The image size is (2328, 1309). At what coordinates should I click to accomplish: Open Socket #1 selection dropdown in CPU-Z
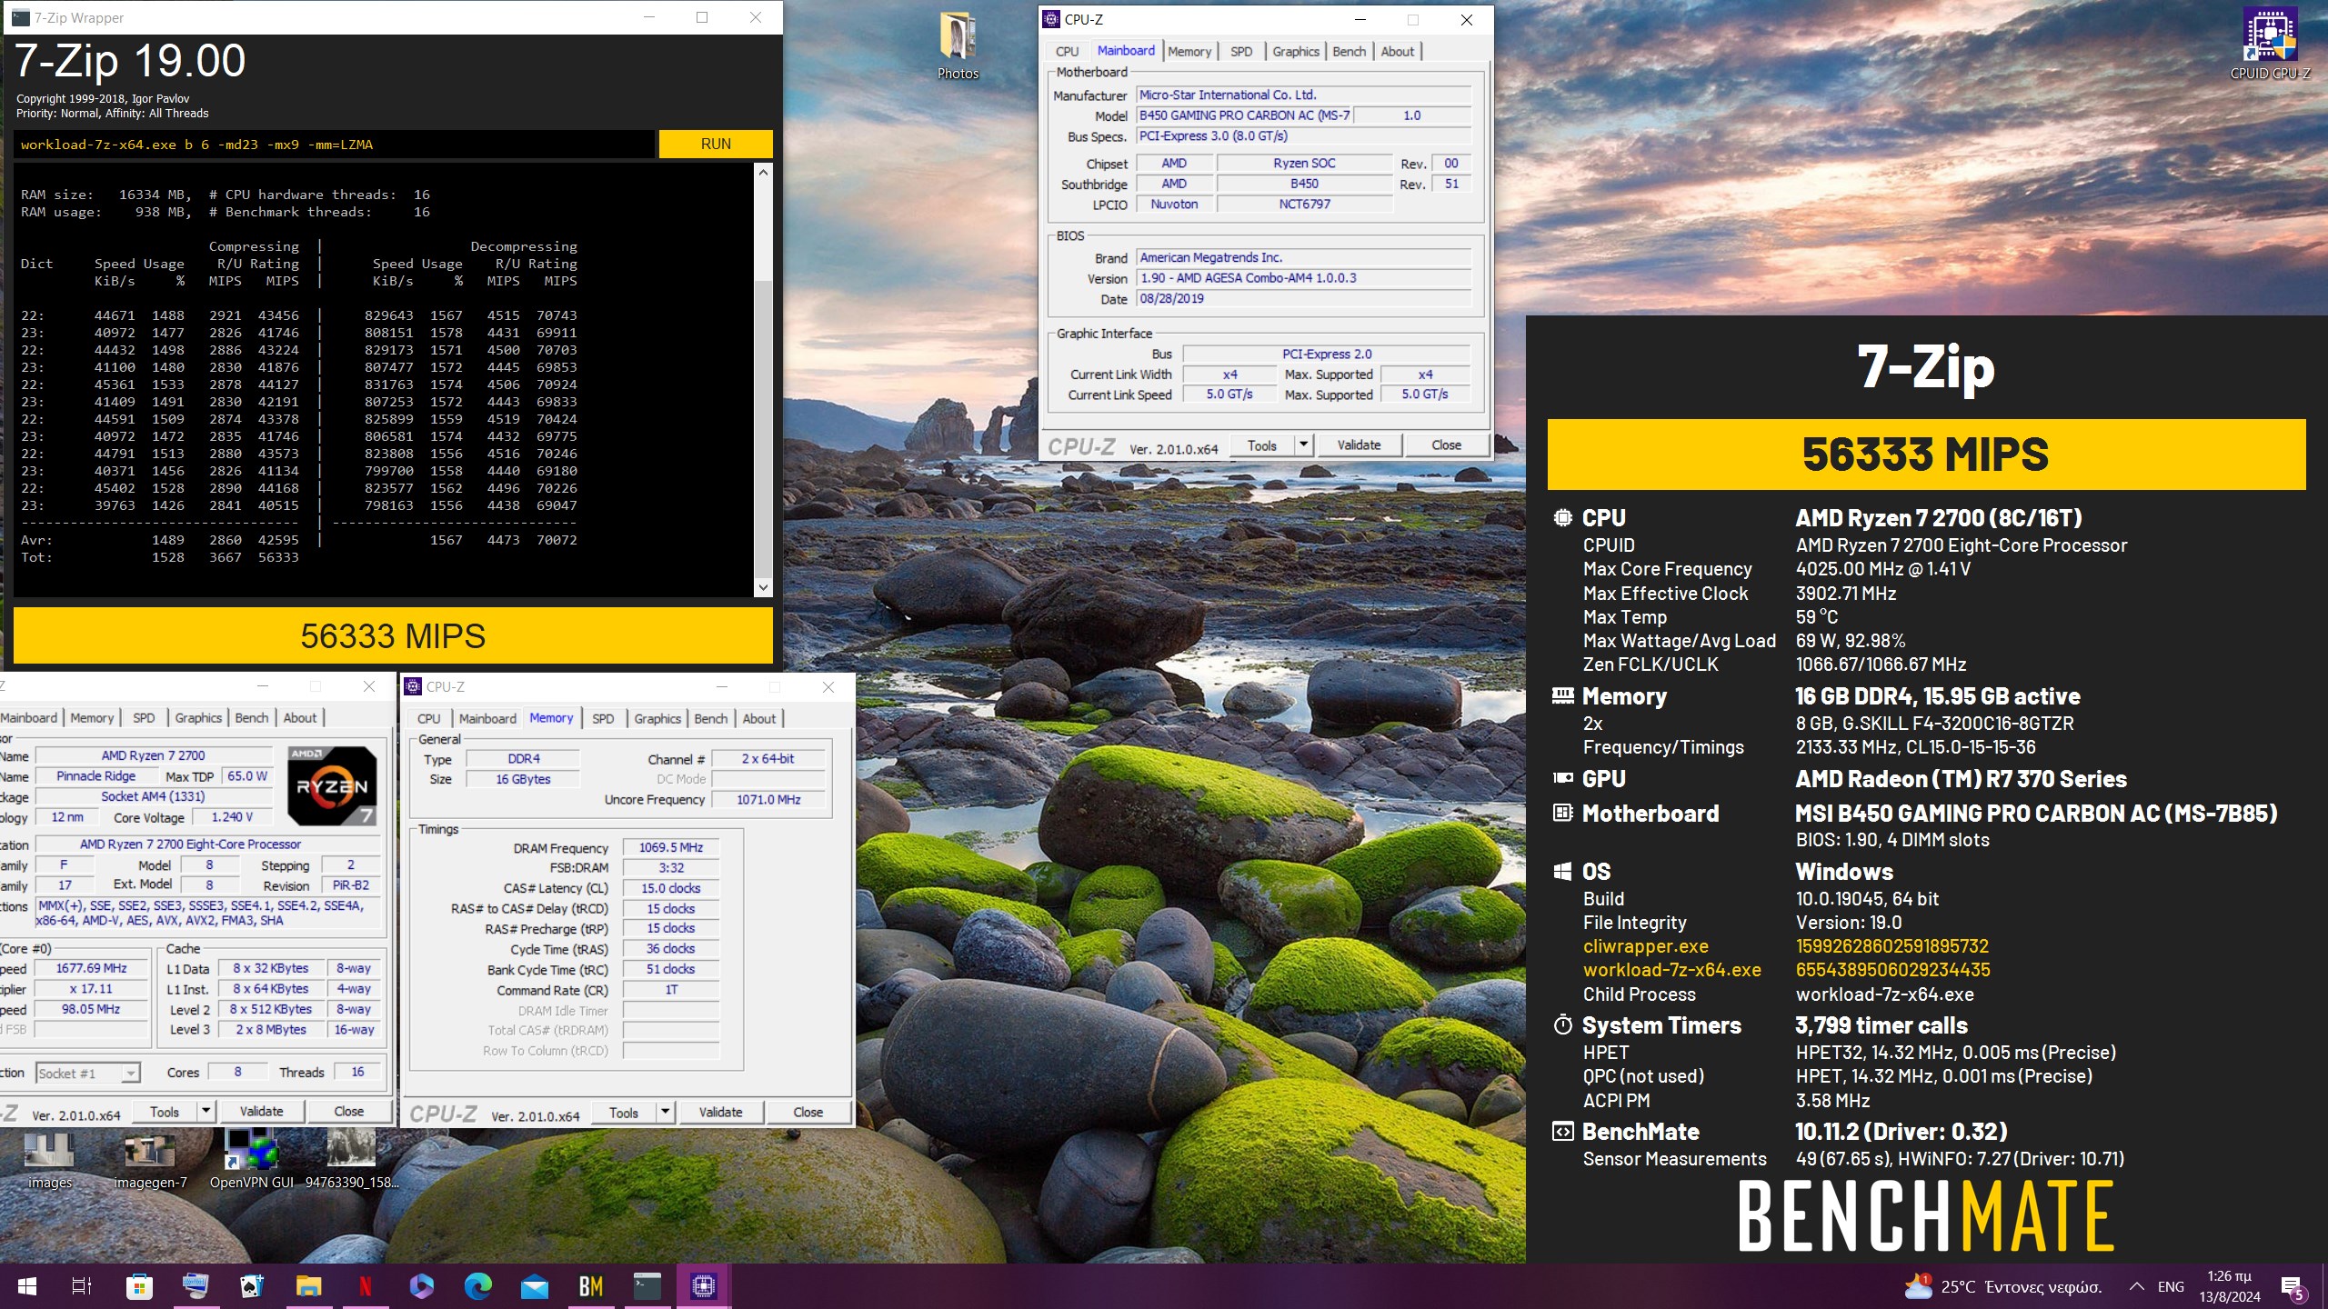click(x=88, y=1073)
